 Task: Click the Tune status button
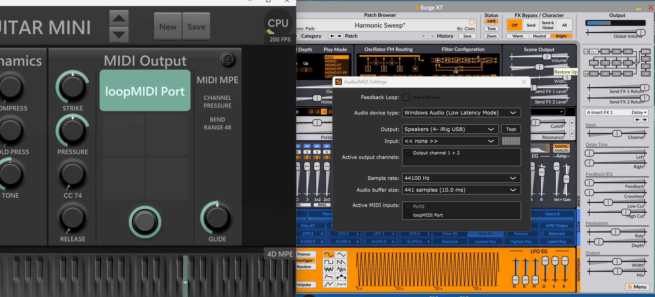(x=491, y=29)
